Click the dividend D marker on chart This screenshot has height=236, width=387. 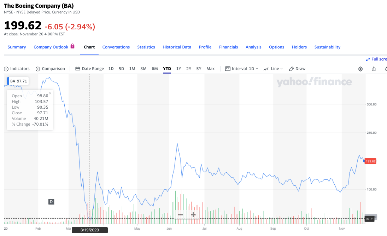point(51,202)
